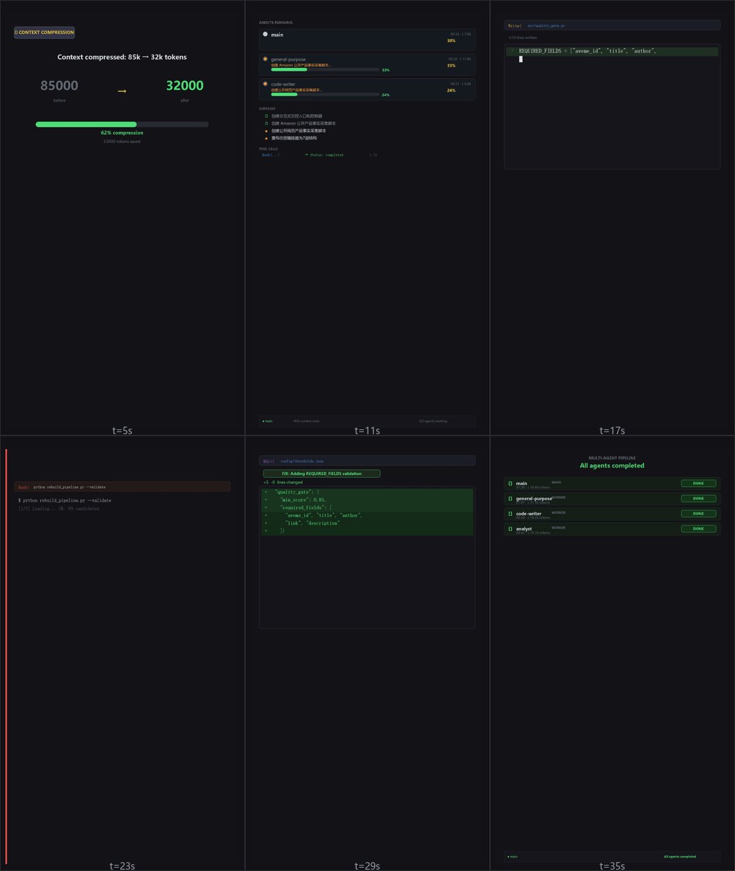
Task: Click the grey 85000 before value
Action: [x=59, y=85]
